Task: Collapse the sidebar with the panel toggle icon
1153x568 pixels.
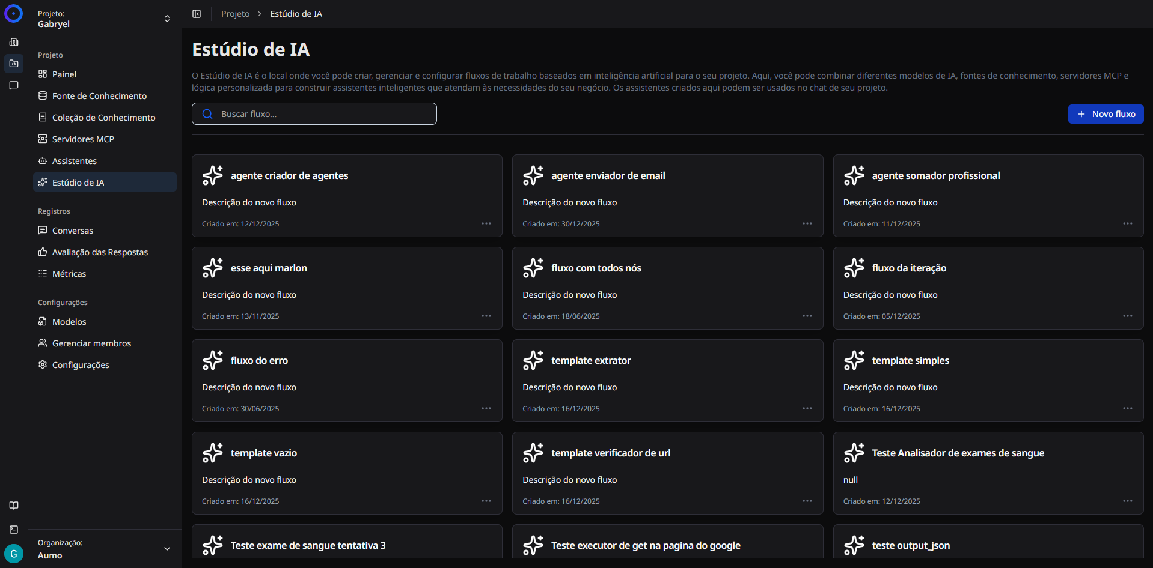Action: 196,13
